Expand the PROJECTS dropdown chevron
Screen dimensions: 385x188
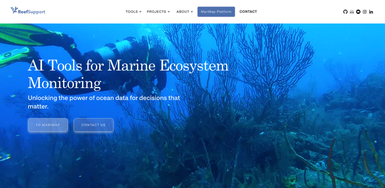click(x=169, y=12)
